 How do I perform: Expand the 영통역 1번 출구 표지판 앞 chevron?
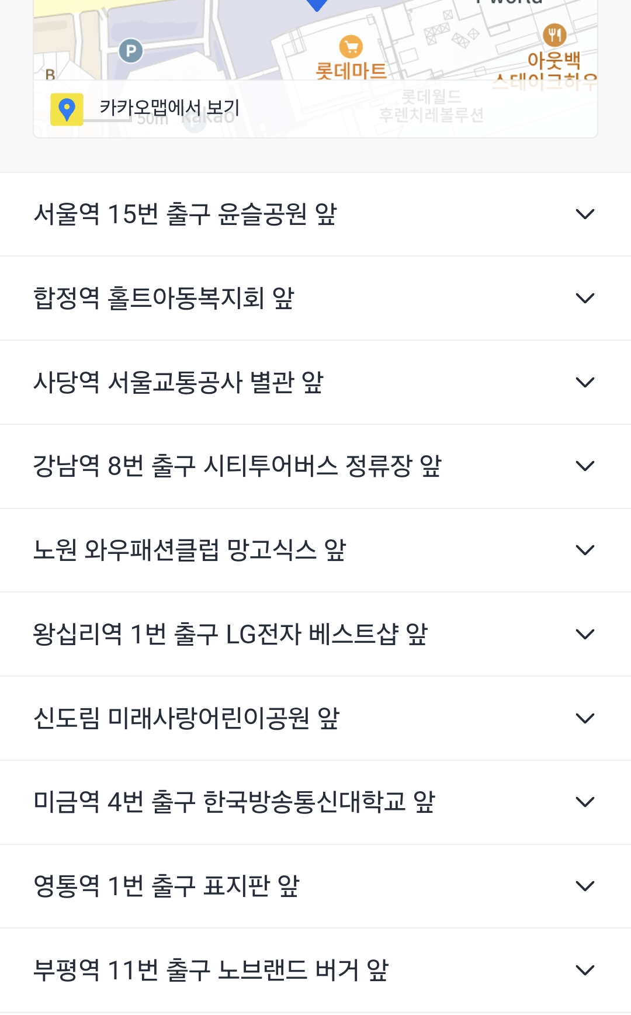point(585,886)
